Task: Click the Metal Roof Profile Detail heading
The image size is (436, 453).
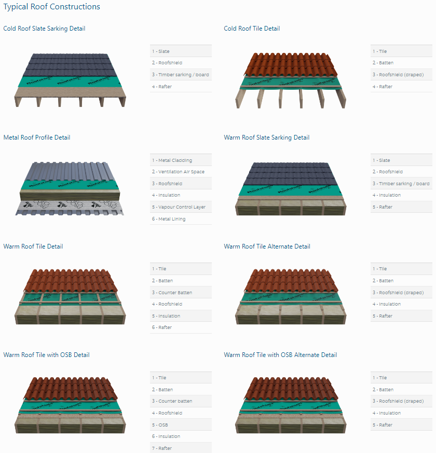Action: 37,138
